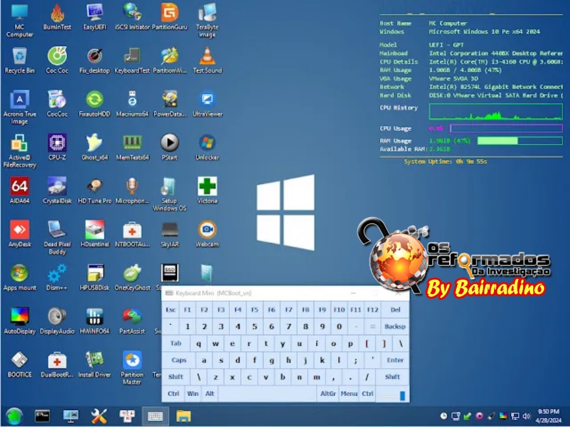The width and height of the screenshot is (570, 427).
Task: Open the Webcam shortcut
Action: click(207, 234)
